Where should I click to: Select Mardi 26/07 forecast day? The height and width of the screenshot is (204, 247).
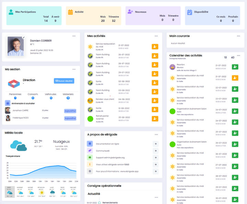(x=63, y=192)
